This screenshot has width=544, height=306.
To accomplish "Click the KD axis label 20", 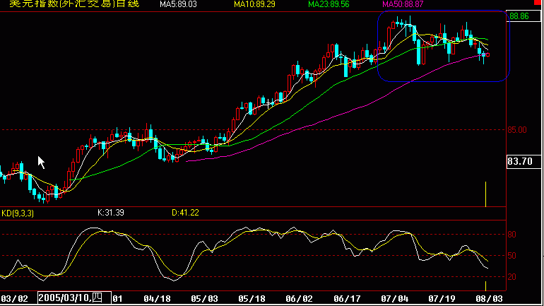I will [512, 277].
